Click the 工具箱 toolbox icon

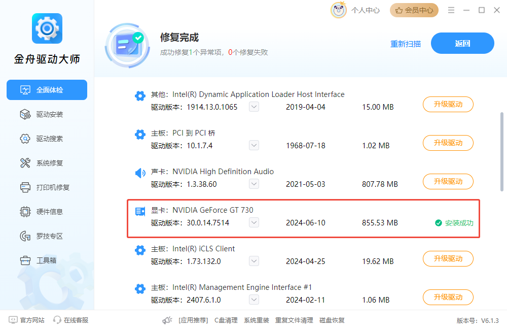[x=25, y=260]
